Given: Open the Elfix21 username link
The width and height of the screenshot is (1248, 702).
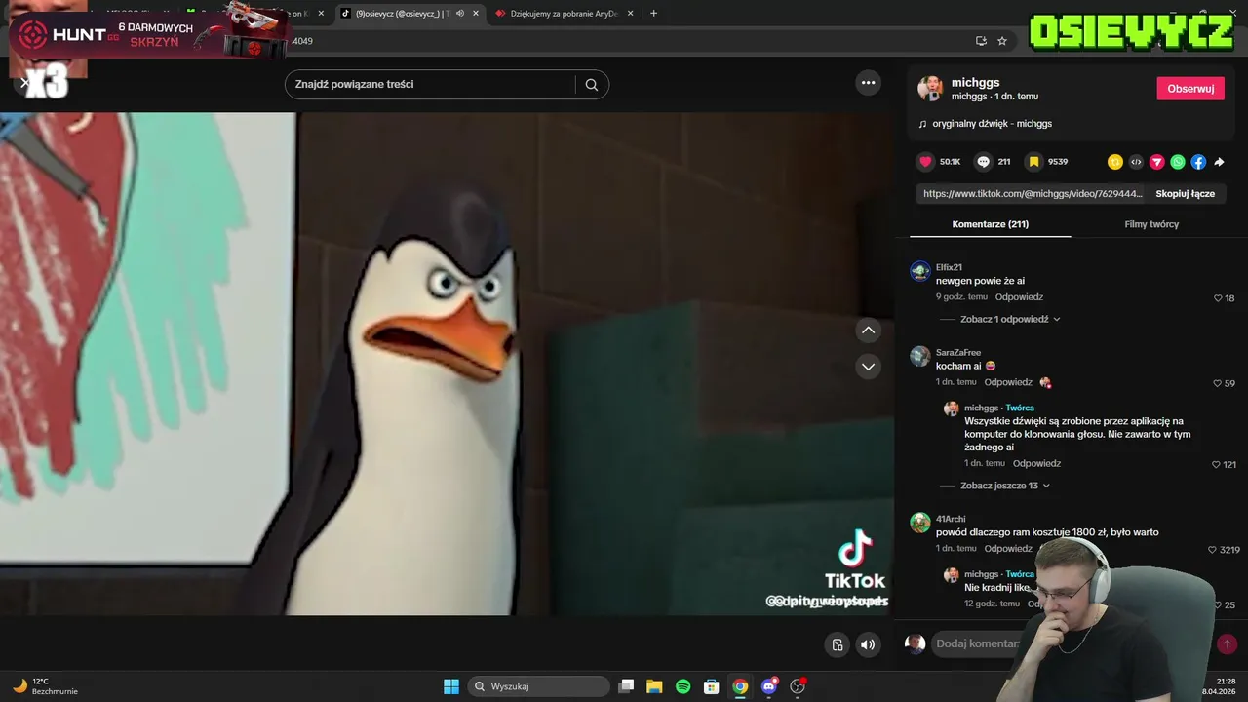Looking at the screenshot, I should tap(949, 267).
